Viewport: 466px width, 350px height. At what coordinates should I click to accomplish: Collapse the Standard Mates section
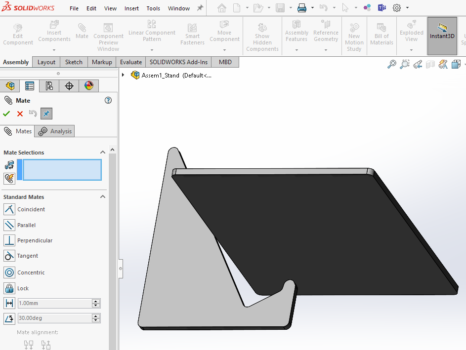click(x=103, y=197)
